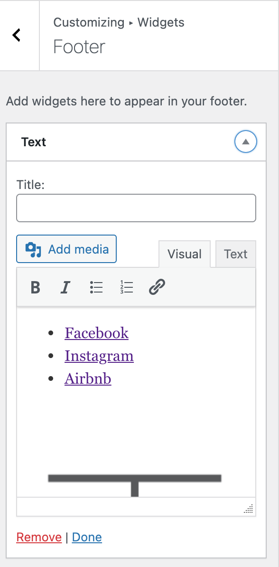Insert a numbered list
Viewport: 279px width, 567px height.
(127, 287)
